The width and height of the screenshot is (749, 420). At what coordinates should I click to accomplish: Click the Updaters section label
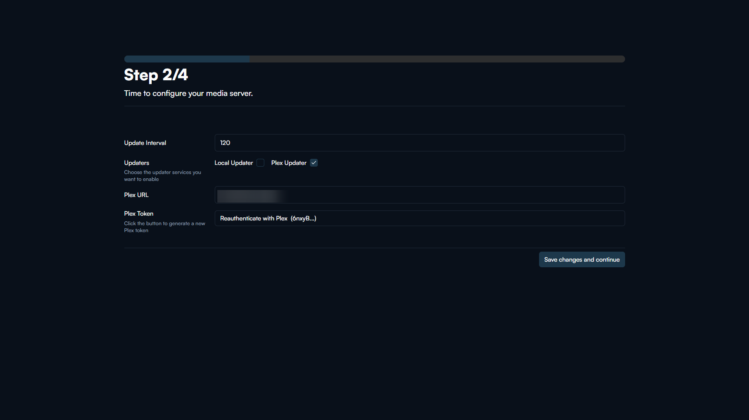(x=136, y=163)
